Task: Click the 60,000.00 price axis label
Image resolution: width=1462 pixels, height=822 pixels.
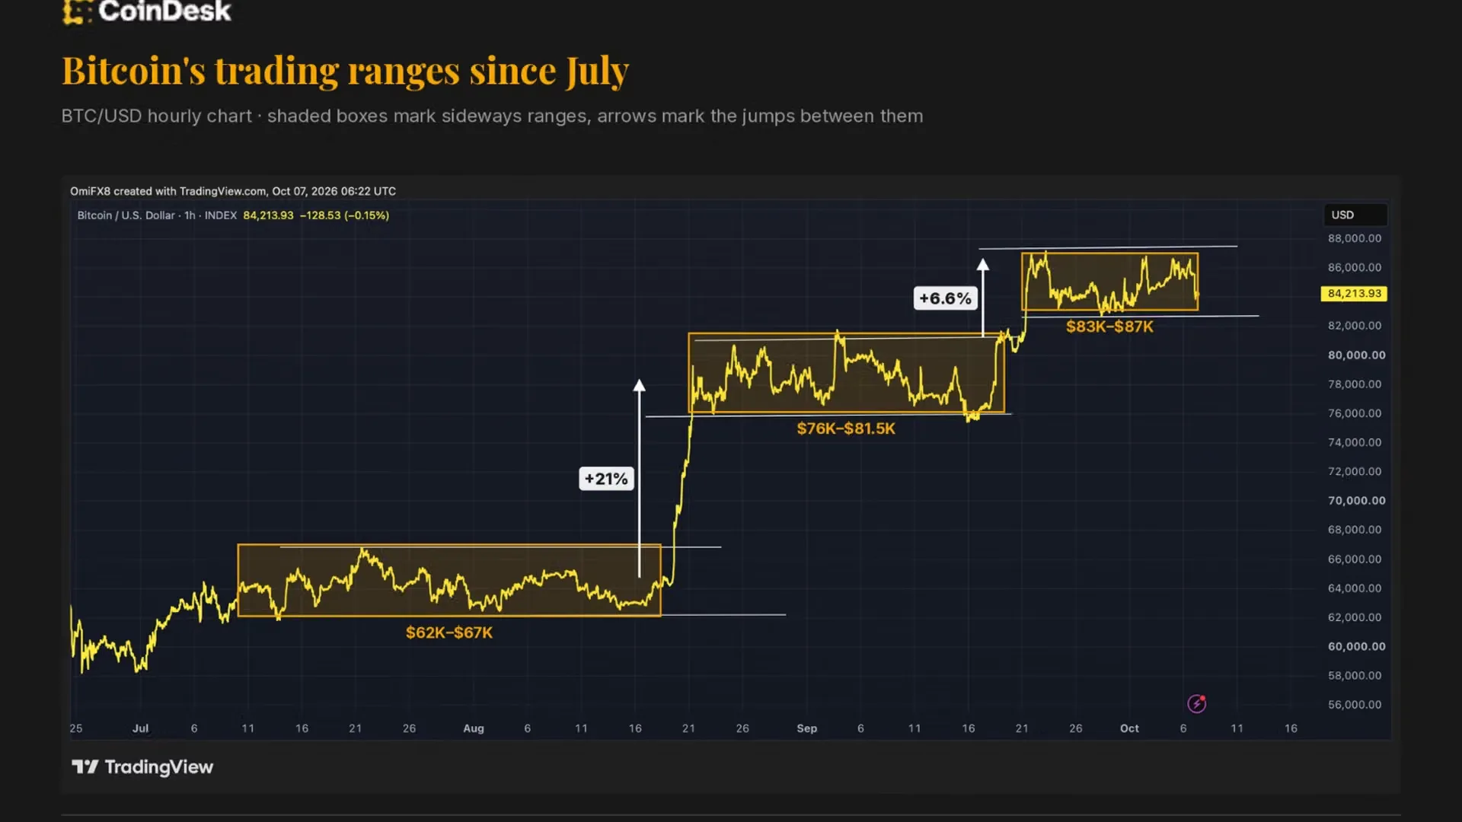Action: (1357, 646)
